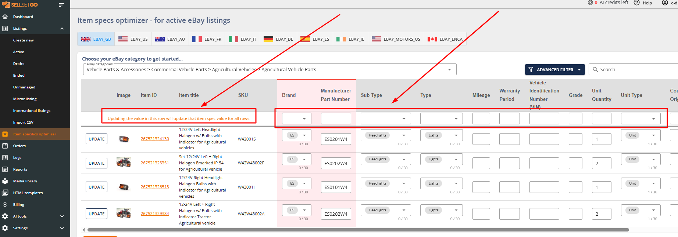This screenshot has height=237, width=678.
Task: Click the Billing dollar icon
Action: coord(5,205)
